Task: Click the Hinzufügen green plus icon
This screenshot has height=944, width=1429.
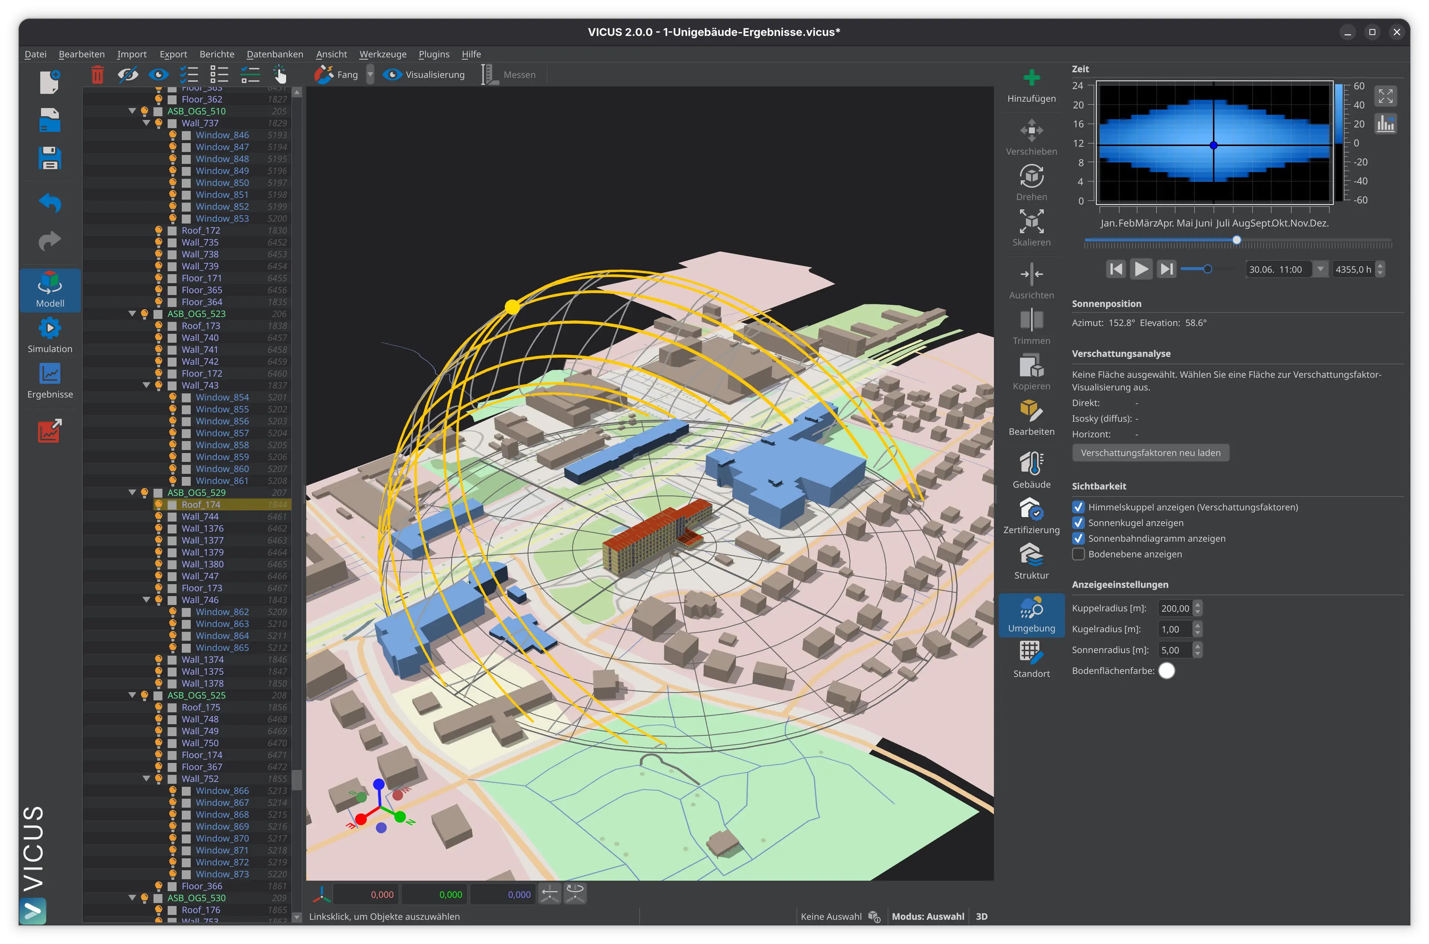Action: pos(1031,77)
